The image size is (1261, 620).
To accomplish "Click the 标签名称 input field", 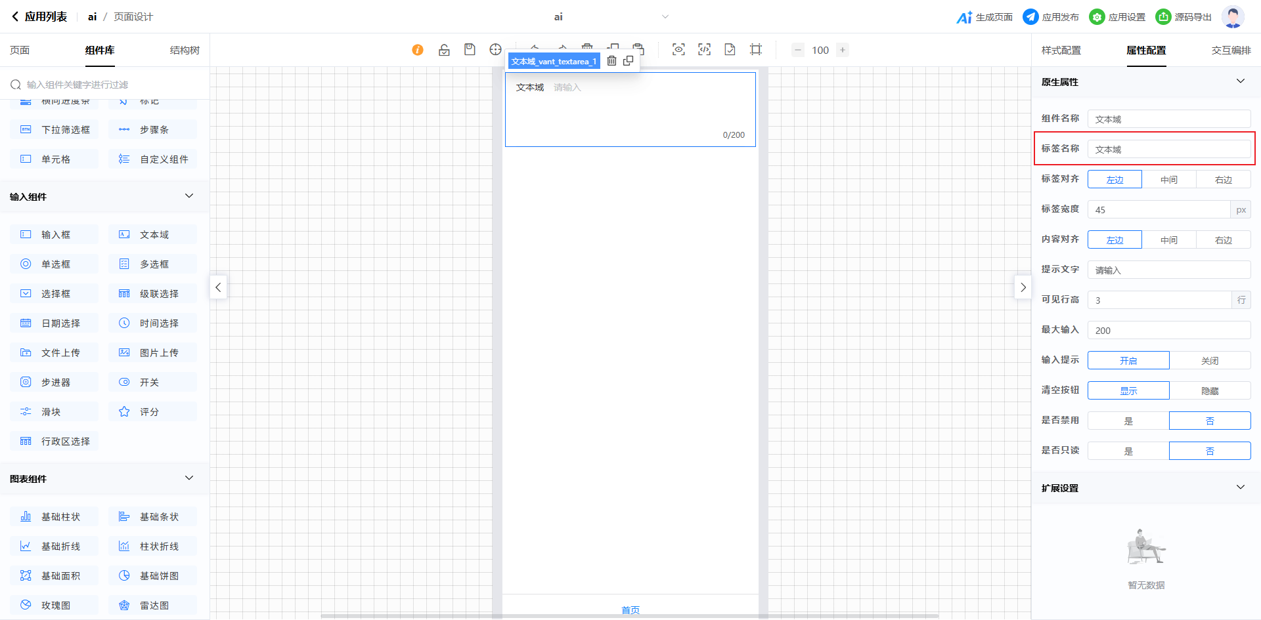I will point(1168,149).
